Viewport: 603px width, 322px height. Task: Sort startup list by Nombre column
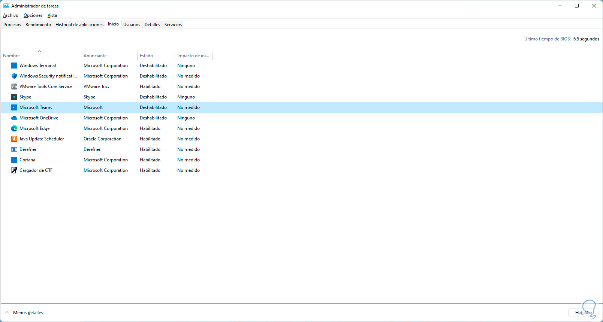coord(41,55)
